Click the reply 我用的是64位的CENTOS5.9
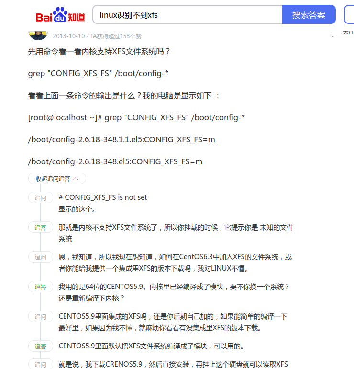This screenshot has height=369, width=354. [174, 292]
